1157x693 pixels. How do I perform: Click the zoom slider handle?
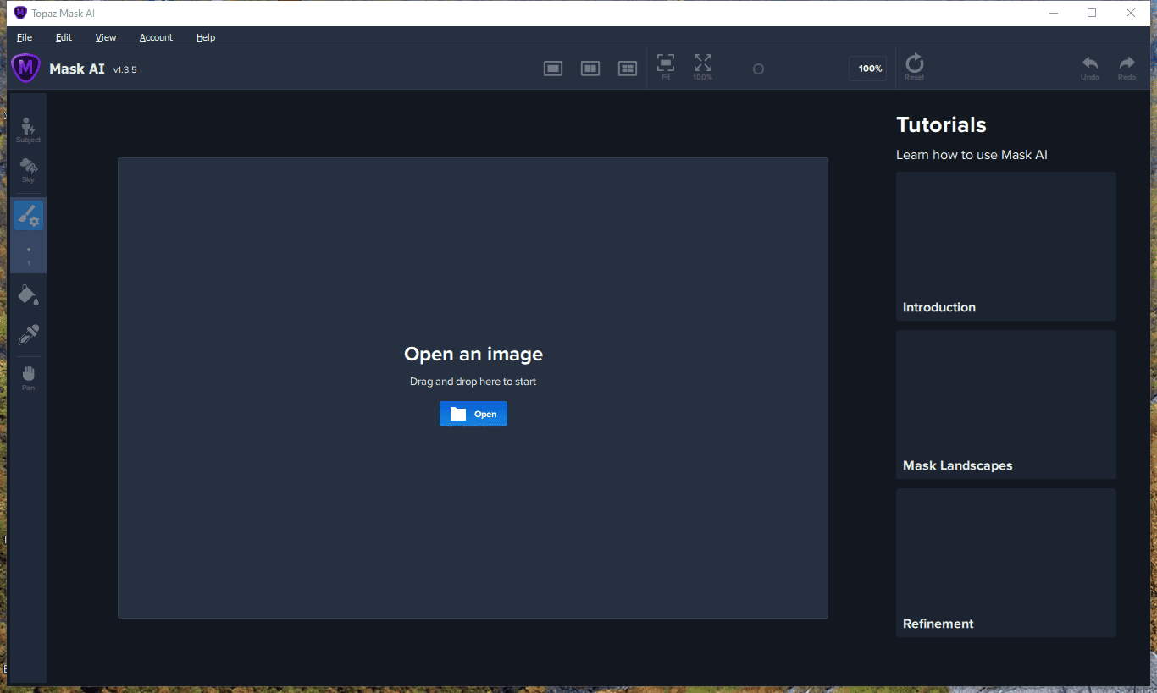(x=758, y=69)
